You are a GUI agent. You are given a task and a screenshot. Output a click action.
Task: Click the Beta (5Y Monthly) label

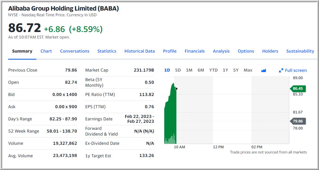pyautogui.click(x=94, y=82)
